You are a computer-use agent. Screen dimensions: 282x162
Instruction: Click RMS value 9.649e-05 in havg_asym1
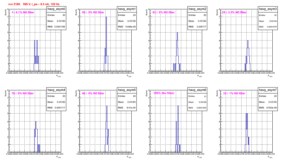tap(131, 27)
